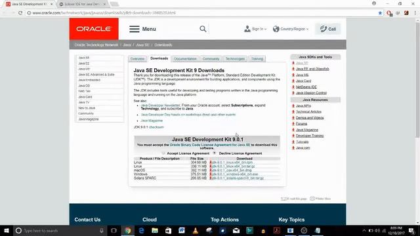Open the hamburger Menu icon
The image size is (420, 236).
tap(135, 29)
